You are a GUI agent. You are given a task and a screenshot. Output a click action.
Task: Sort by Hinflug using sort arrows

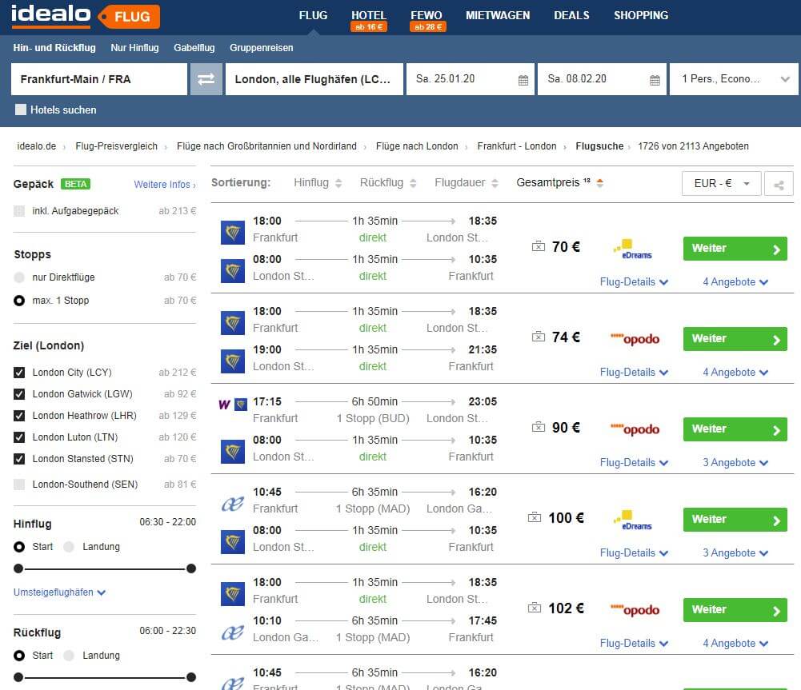[338, 183]
